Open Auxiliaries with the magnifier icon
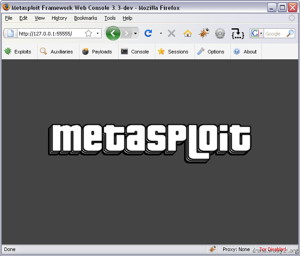Screen dimensions: 300x256 [x=44, y=51]
